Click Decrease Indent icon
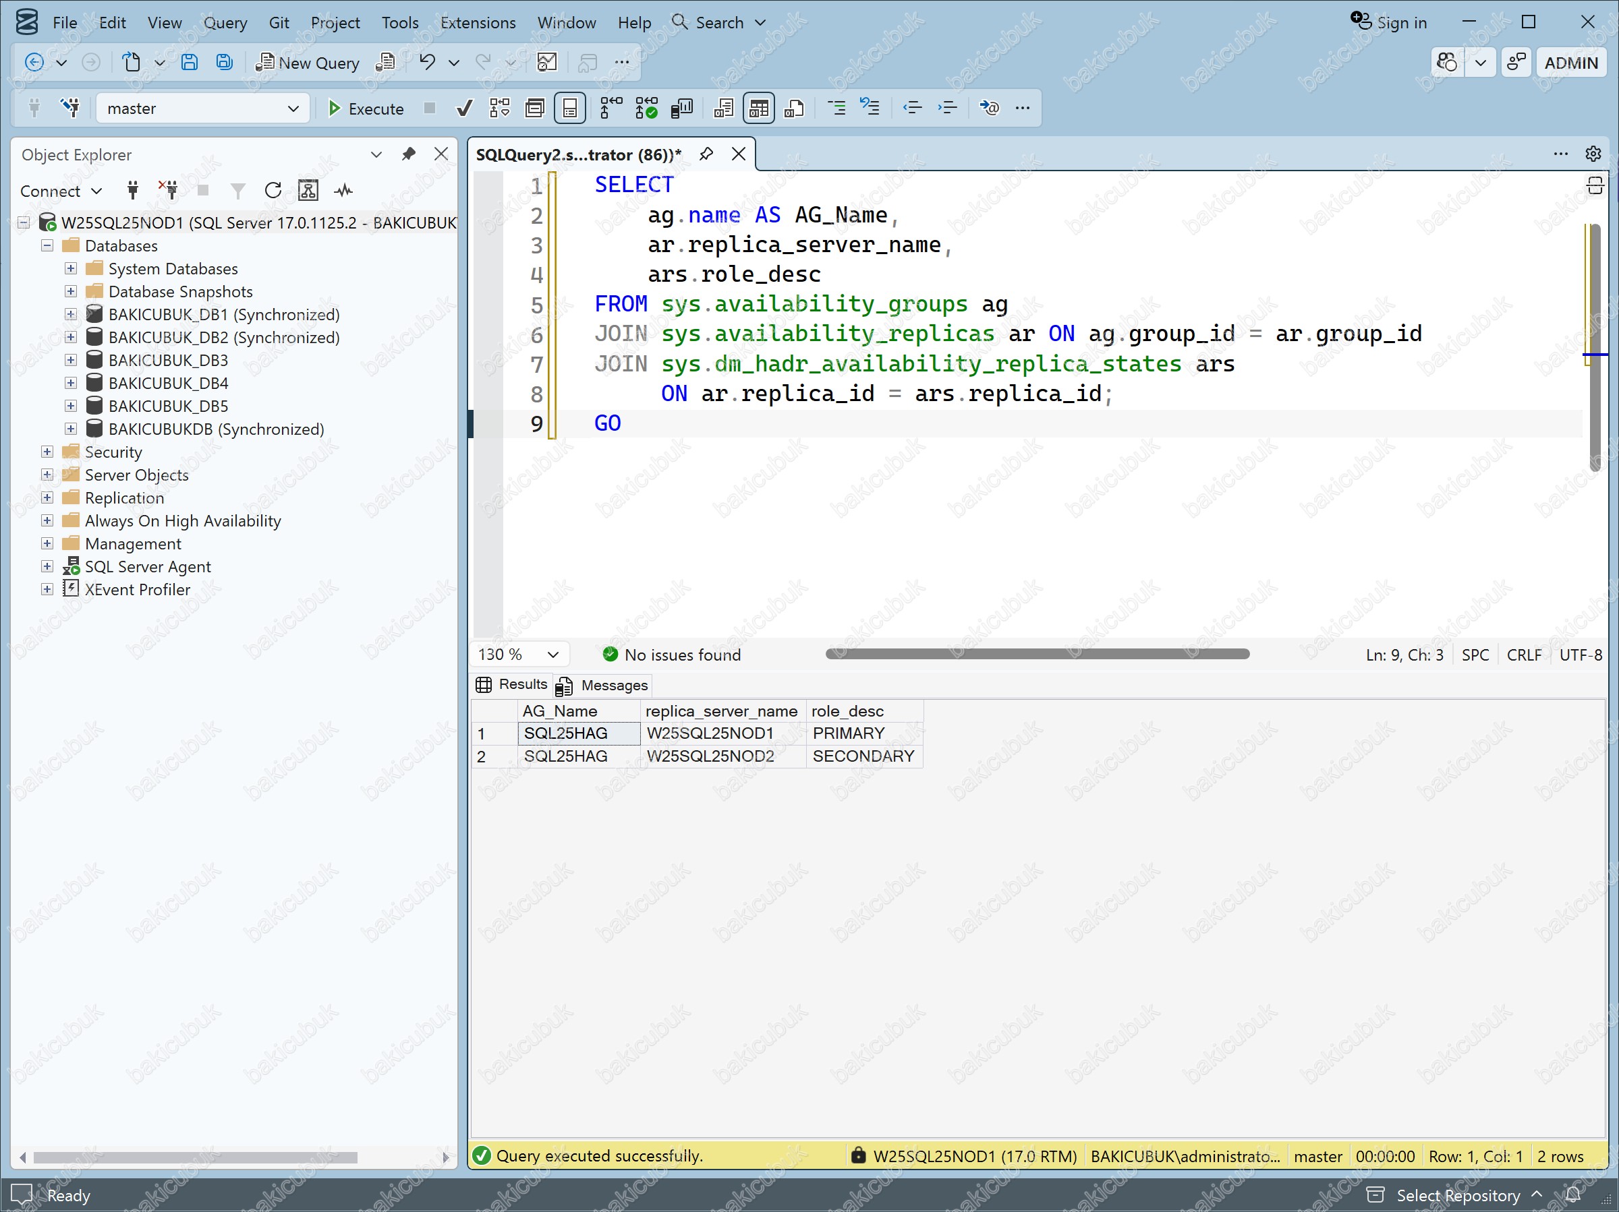The image size is (1619, 1212). point(912,109)
